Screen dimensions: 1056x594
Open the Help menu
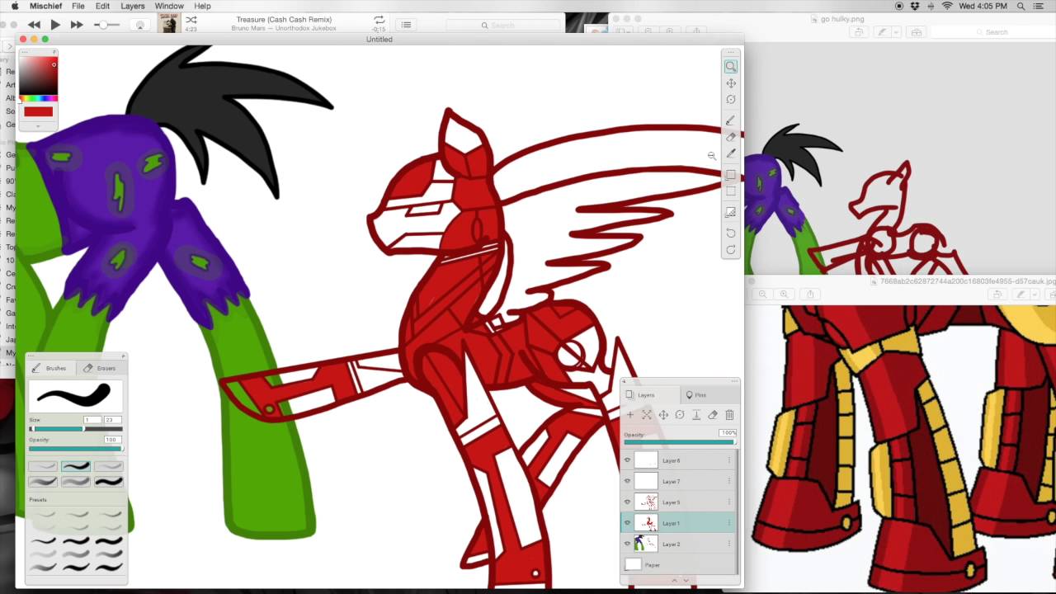[202, 6]
